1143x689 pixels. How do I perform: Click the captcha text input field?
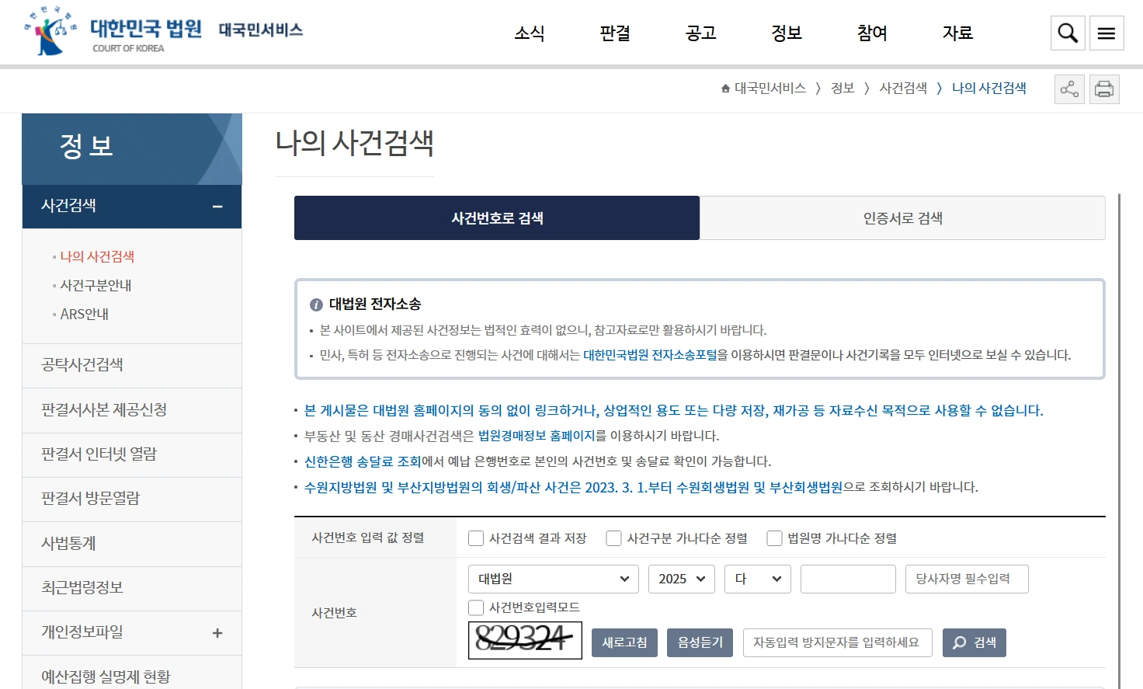coord(837,642)
